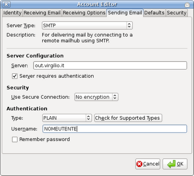This screenshot has width=194, height=176.
Task: Enable Remember password checkbox
Action: click(15, 140)
